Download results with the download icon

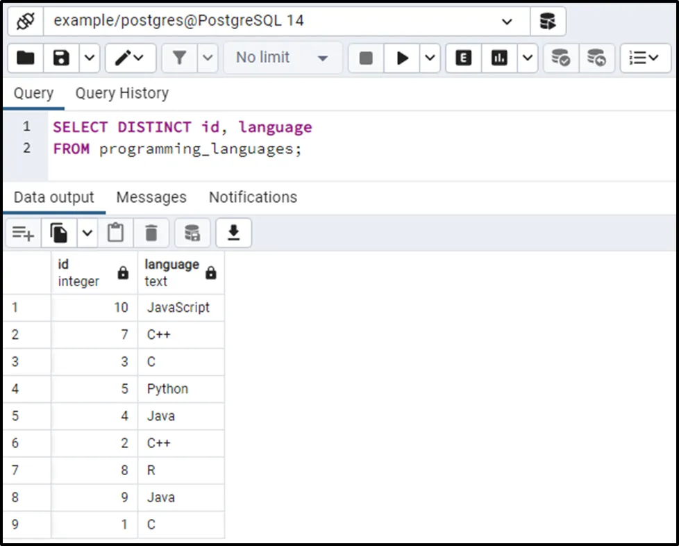pos(234,233)
